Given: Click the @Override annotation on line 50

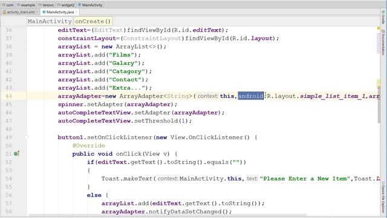Looking at the screenshot, I should coord(89,145).
